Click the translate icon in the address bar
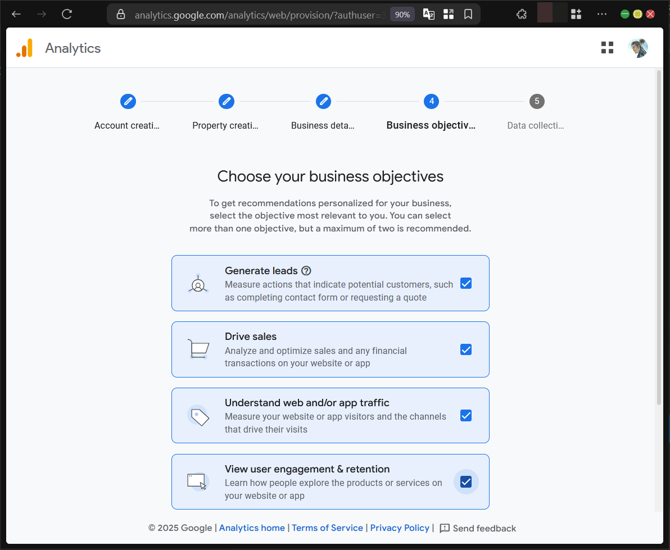 click(x=428, y=15)
